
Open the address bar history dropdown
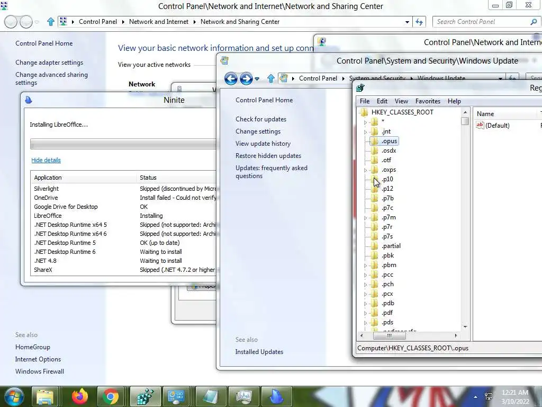point(407,22)
